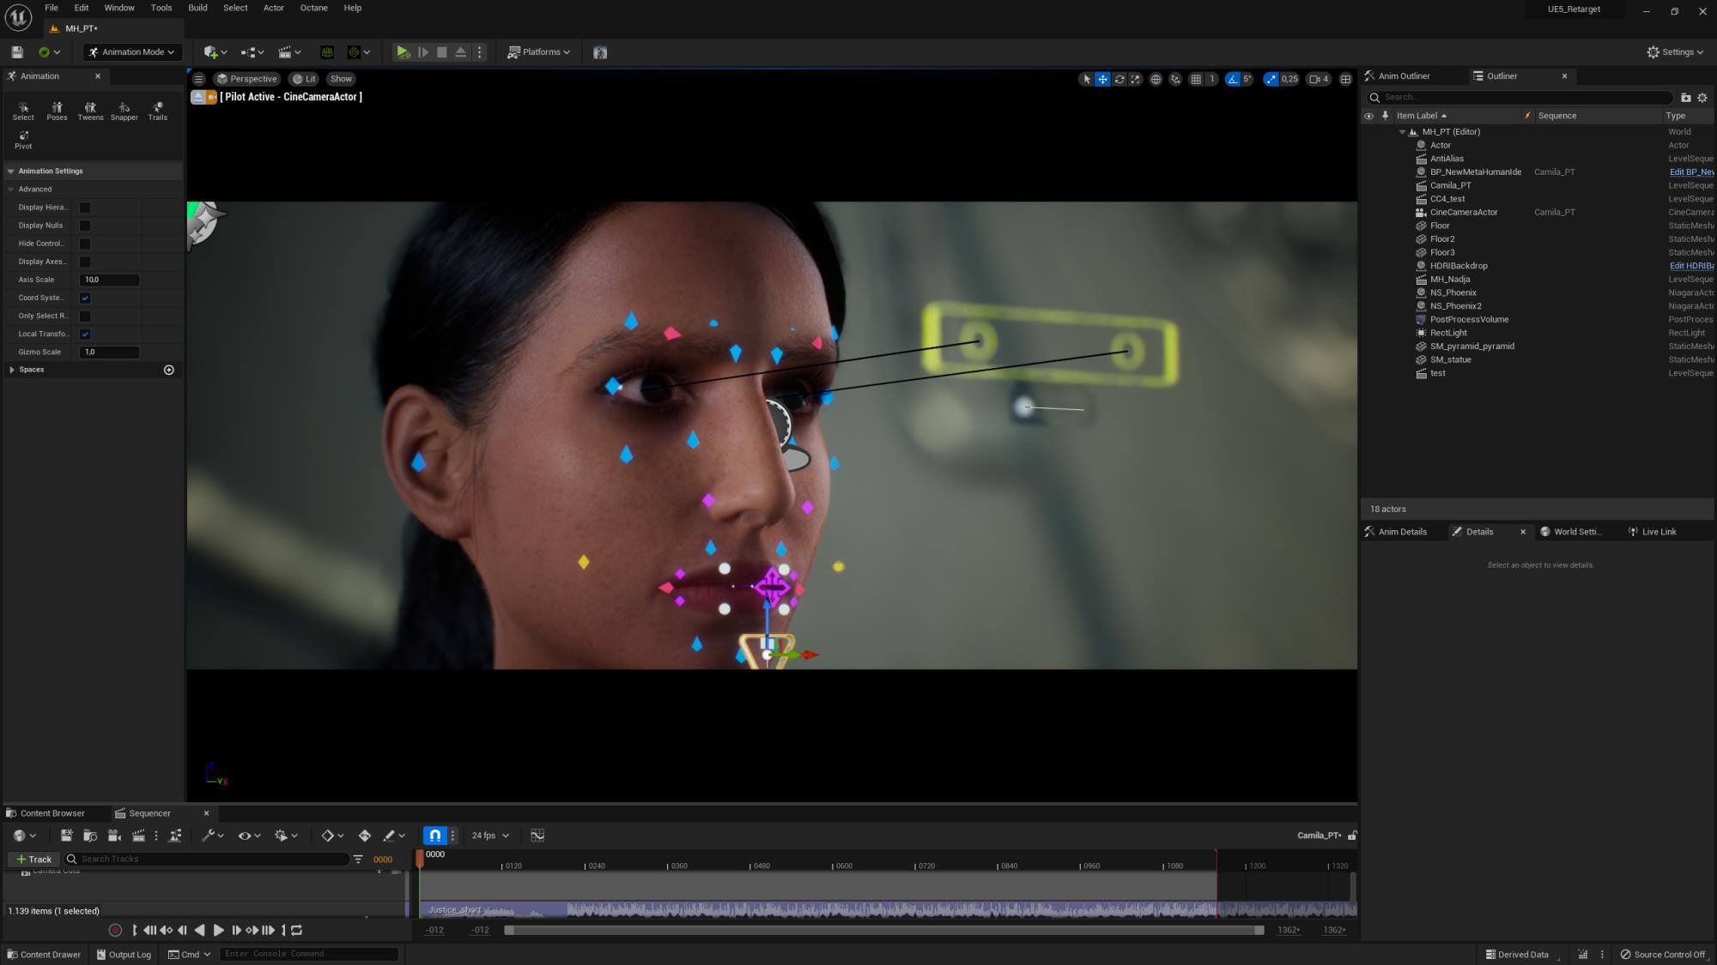Screen dimensions: 1717x965
Task: Toggle Hide Control checkbox
Action: 85,244
